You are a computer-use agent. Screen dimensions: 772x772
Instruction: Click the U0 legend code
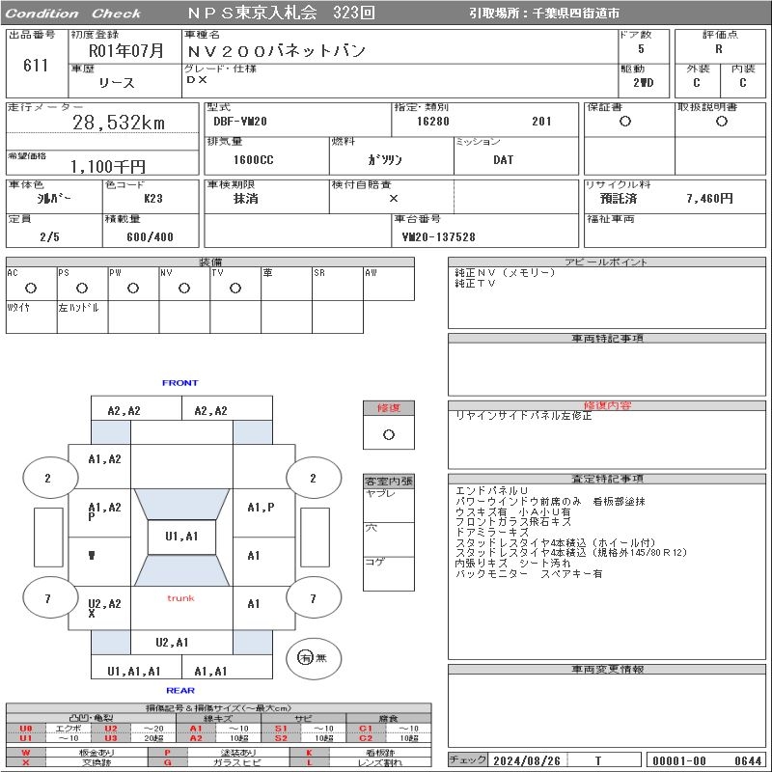pyautogui.click(x=26, y=729)
